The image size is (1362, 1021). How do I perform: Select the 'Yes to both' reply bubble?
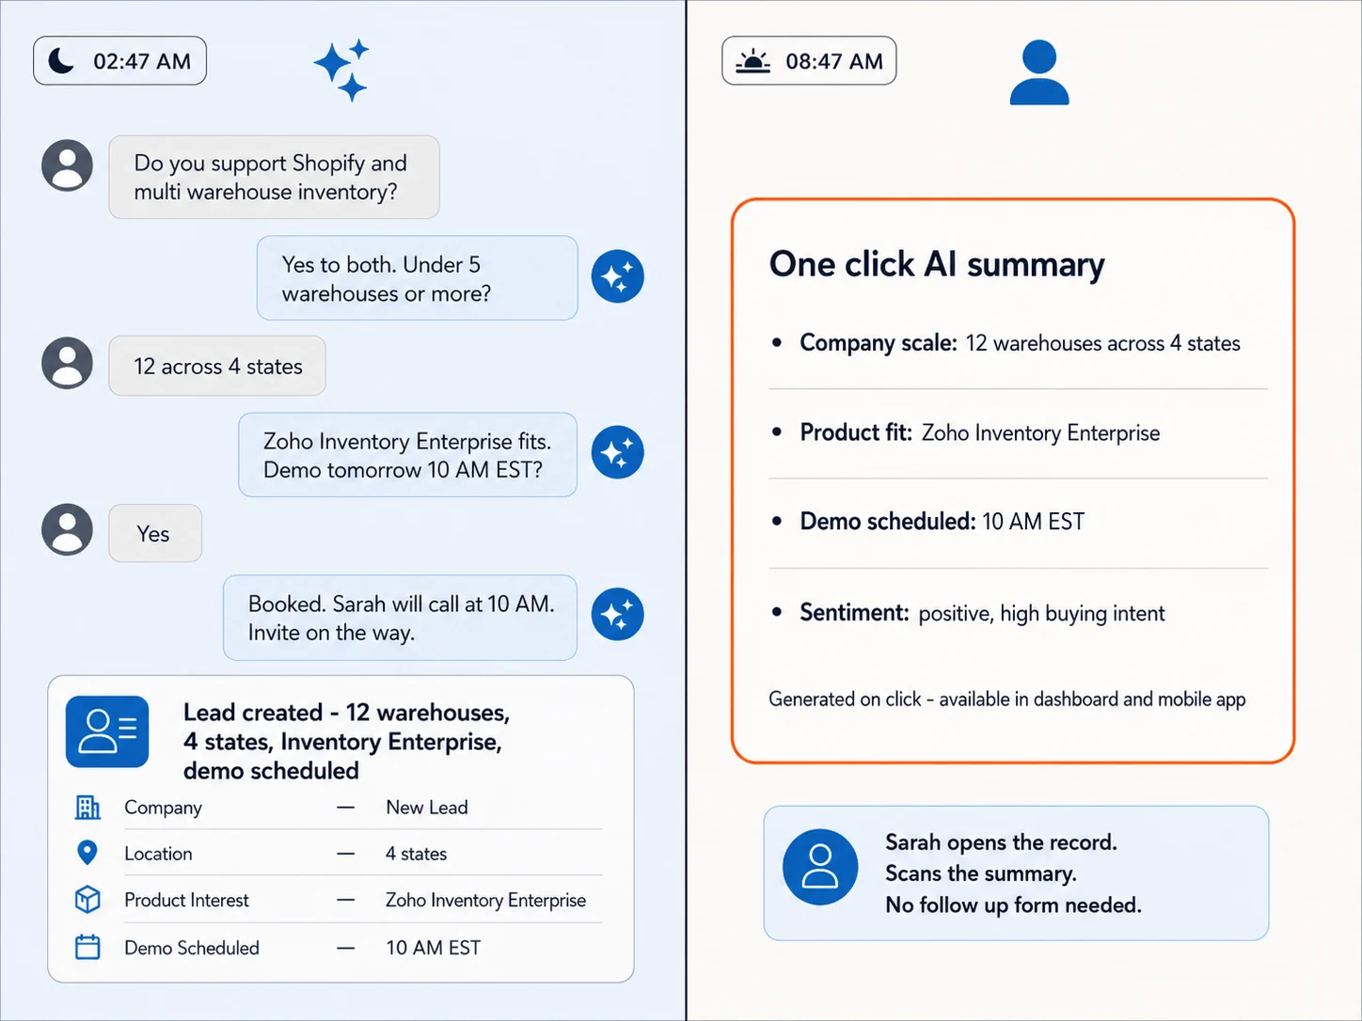tap(418, 278)
